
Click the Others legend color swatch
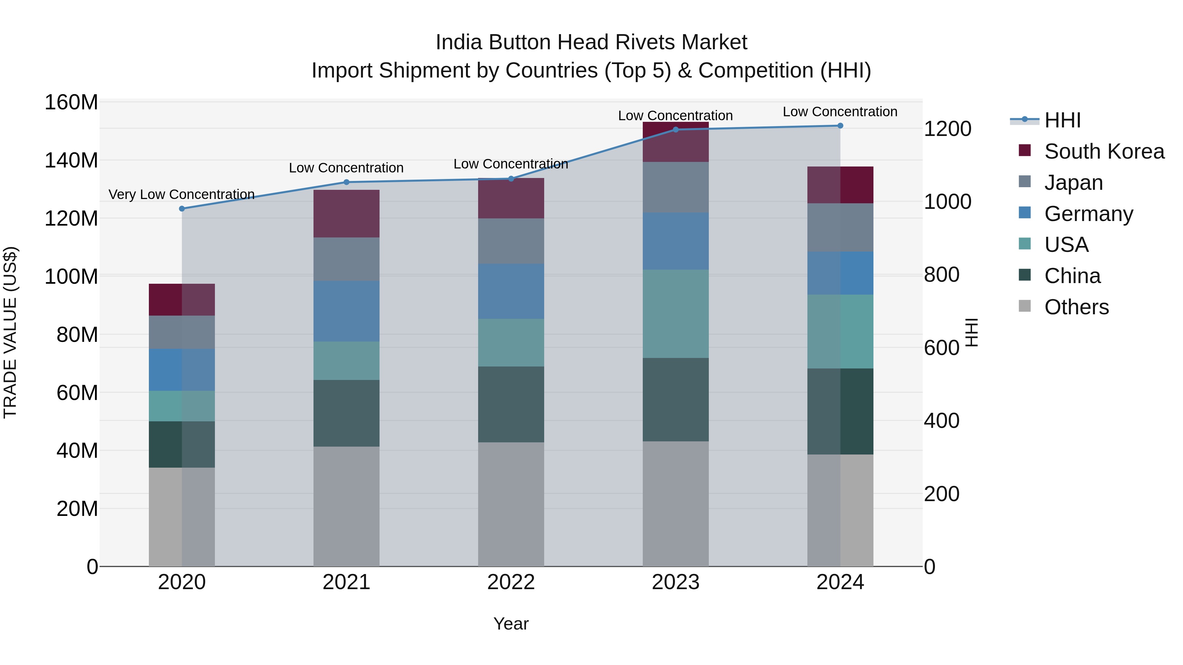click(x=1025, y=306)
